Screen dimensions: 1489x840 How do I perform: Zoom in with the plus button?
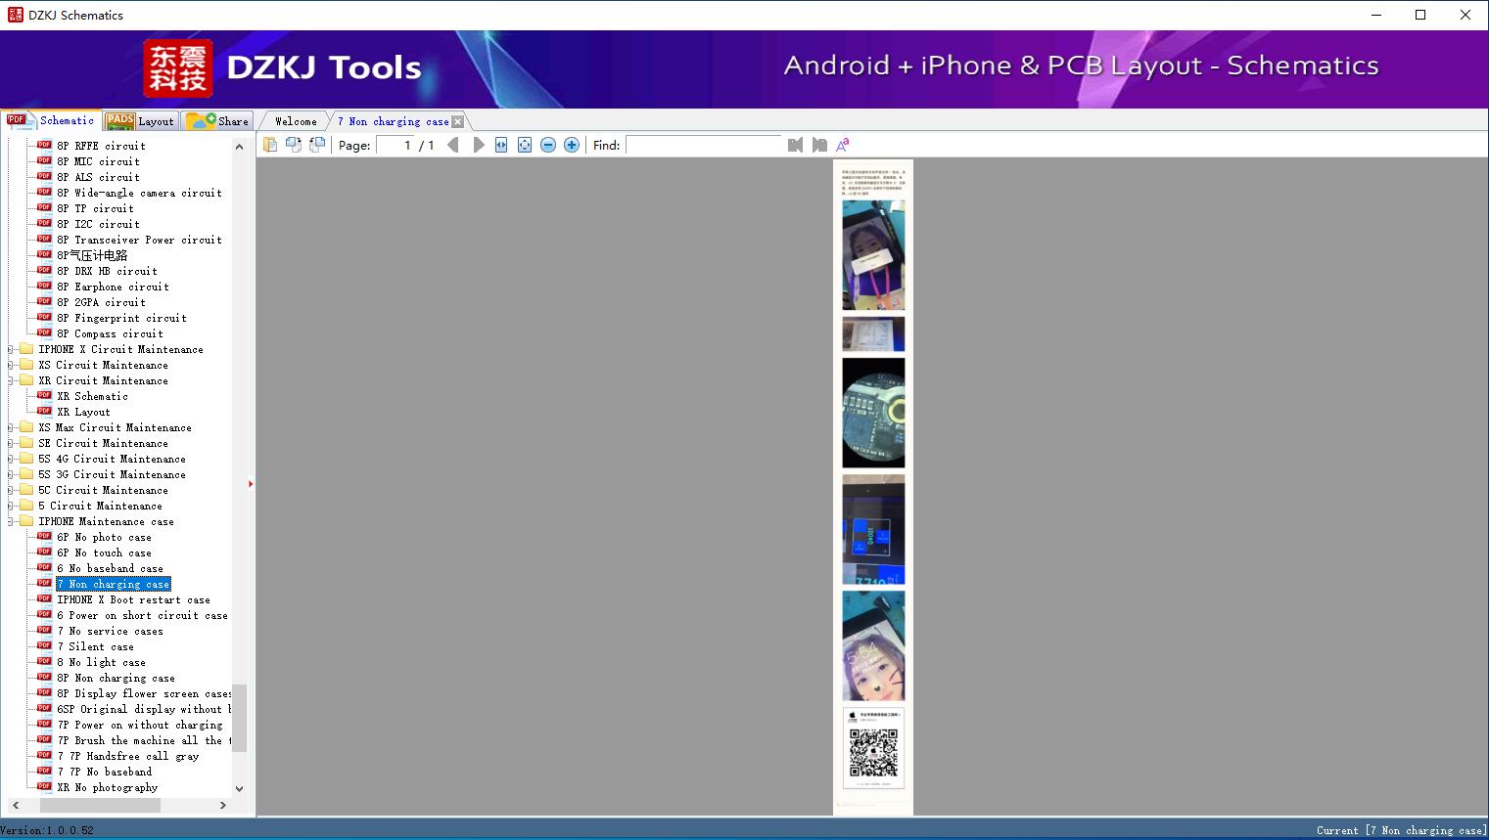(x=572, y=145)
